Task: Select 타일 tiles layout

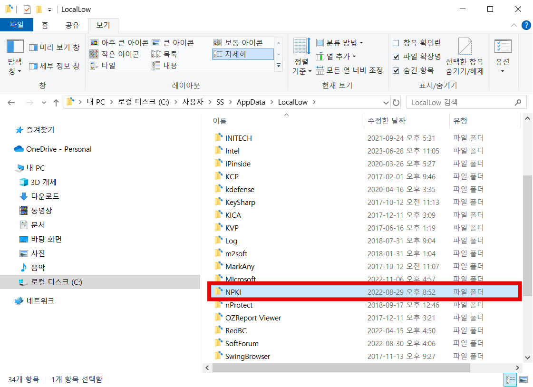Action: click(103, 66)
